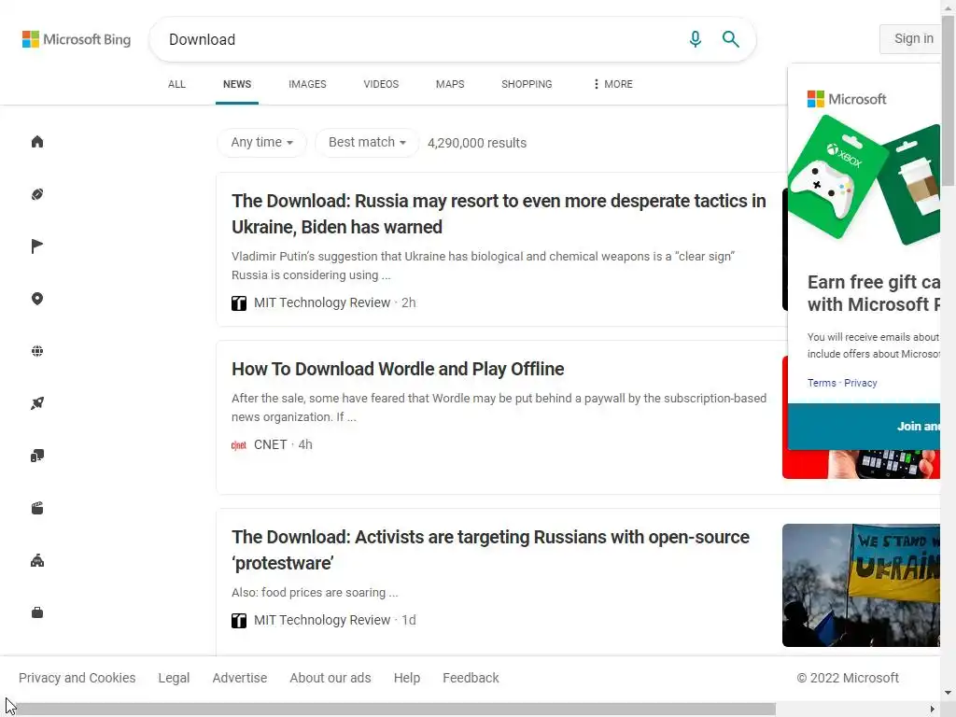Open the Legal footer link
Screen dimensions: 956x717
(x=174, y=678)
